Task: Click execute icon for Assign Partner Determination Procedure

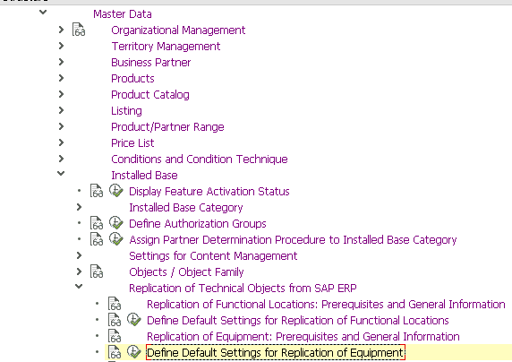Action: click(116, 238)
